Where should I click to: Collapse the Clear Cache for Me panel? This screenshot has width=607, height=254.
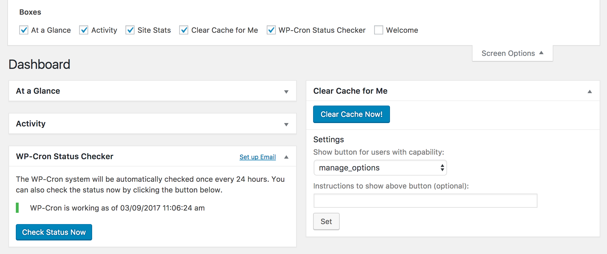(589, 91)
